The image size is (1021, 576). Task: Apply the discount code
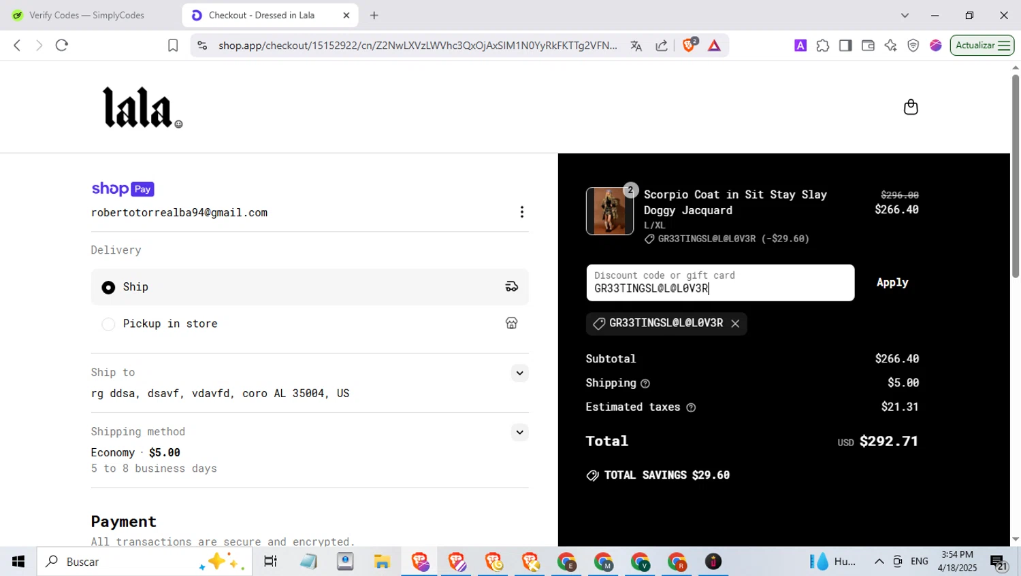coord(892,283)
